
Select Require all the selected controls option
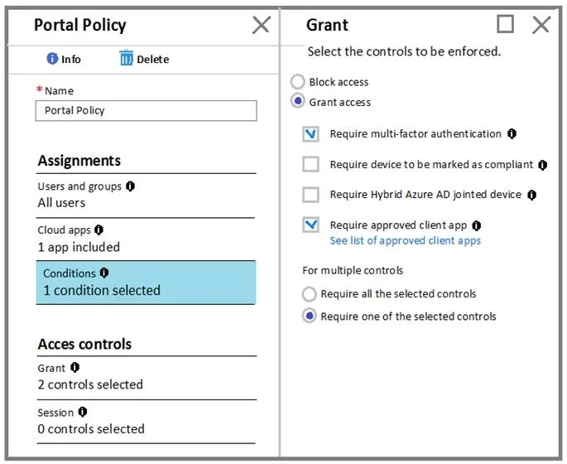pyautogui.click(x=310, y=294)
